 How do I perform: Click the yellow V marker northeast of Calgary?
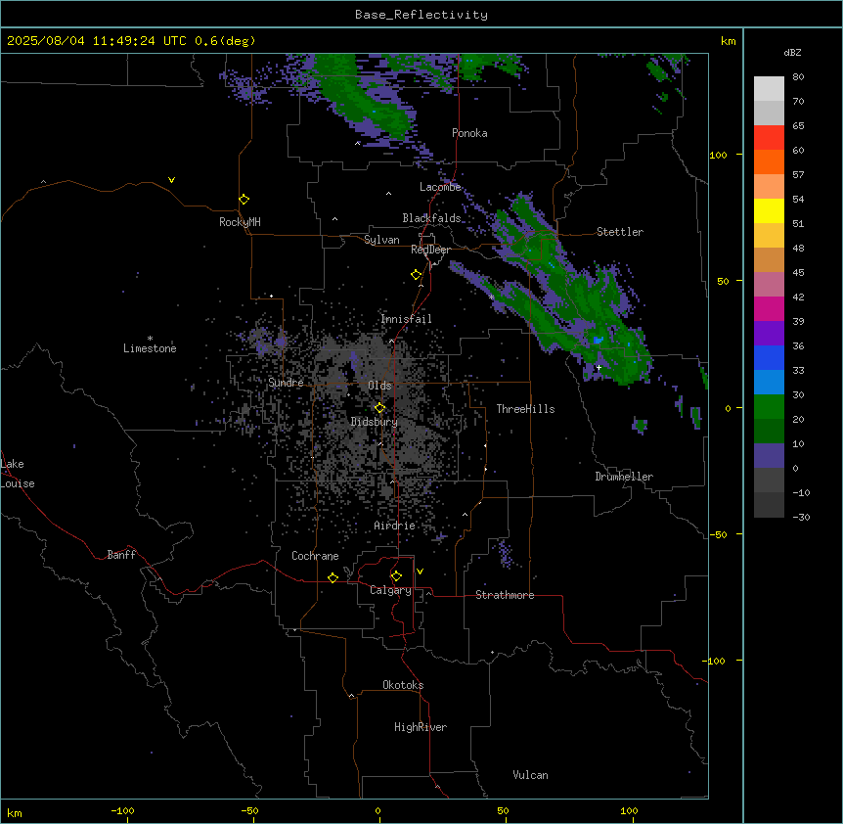pos(420,572)
